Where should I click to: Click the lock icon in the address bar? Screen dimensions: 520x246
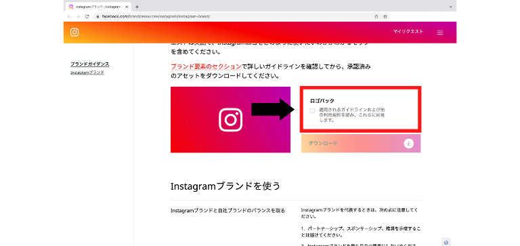(x=97, y=16)
